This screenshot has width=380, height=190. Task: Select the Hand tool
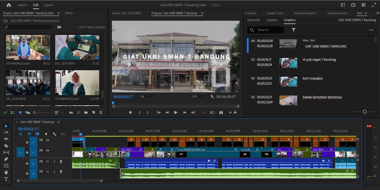(x=6, y=172)
